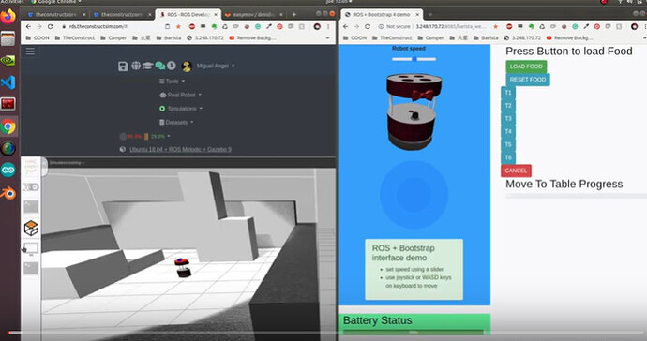Viewport: 647px width, 341px height.
Task: Expand the Datasets dropdown
Action: coord(176,122)
